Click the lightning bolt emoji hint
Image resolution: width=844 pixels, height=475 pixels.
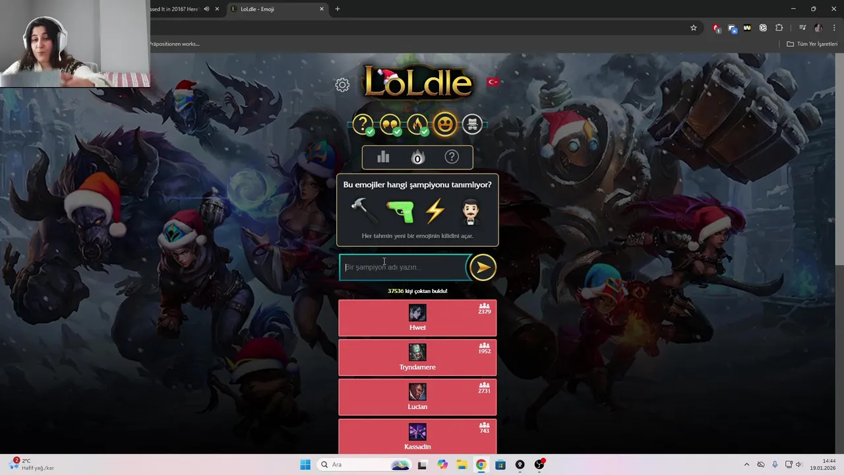click(x=435, y=211)
